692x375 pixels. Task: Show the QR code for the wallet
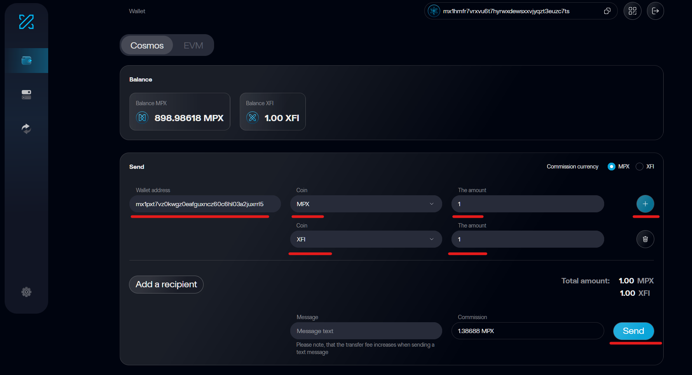point(632,11)
